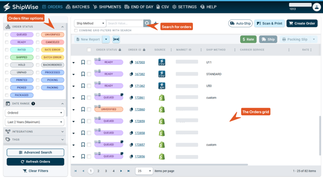The image size is (323, 181).
Task: Click the vertical scrollbar of the orders grid
Action: click(x=320, y=135)
